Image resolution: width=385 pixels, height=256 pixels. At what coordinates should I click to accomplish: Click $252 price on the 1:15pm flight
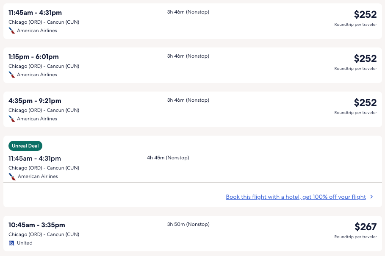point(365,58)
